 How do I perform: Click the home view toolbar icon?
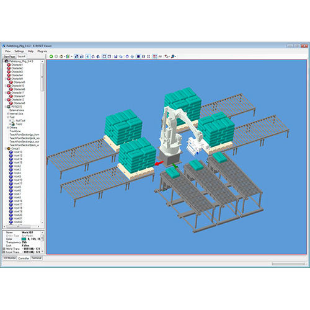click(61, 56)
